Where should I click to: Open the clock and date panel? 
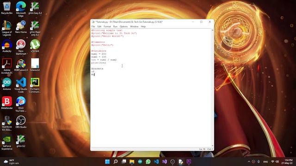click(x=287, y=162)
